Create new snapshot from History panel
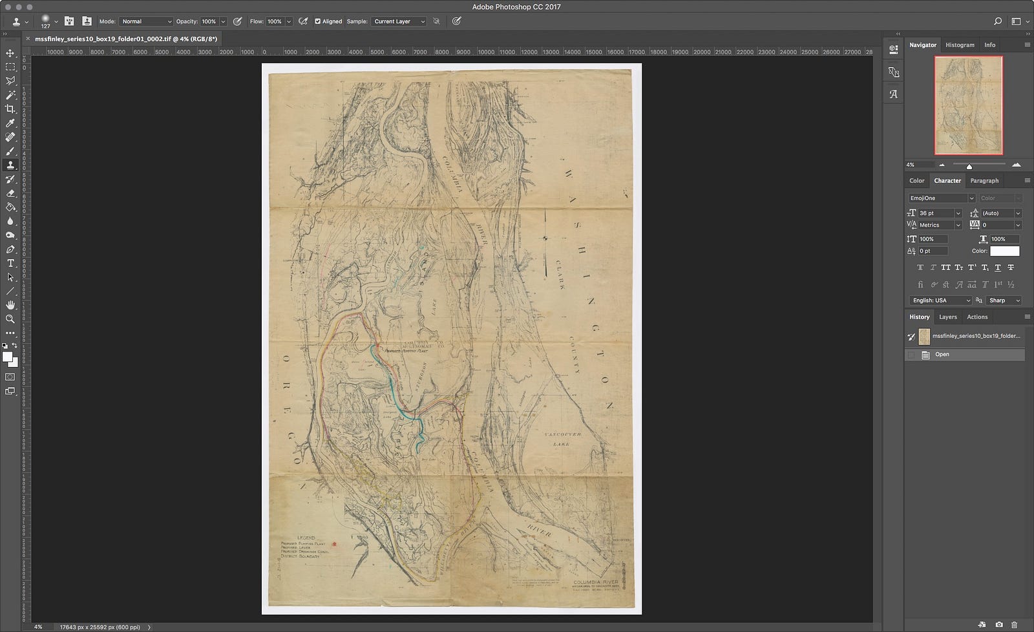The height and width of the screenshot is (632, 1034). coord(999,624)
